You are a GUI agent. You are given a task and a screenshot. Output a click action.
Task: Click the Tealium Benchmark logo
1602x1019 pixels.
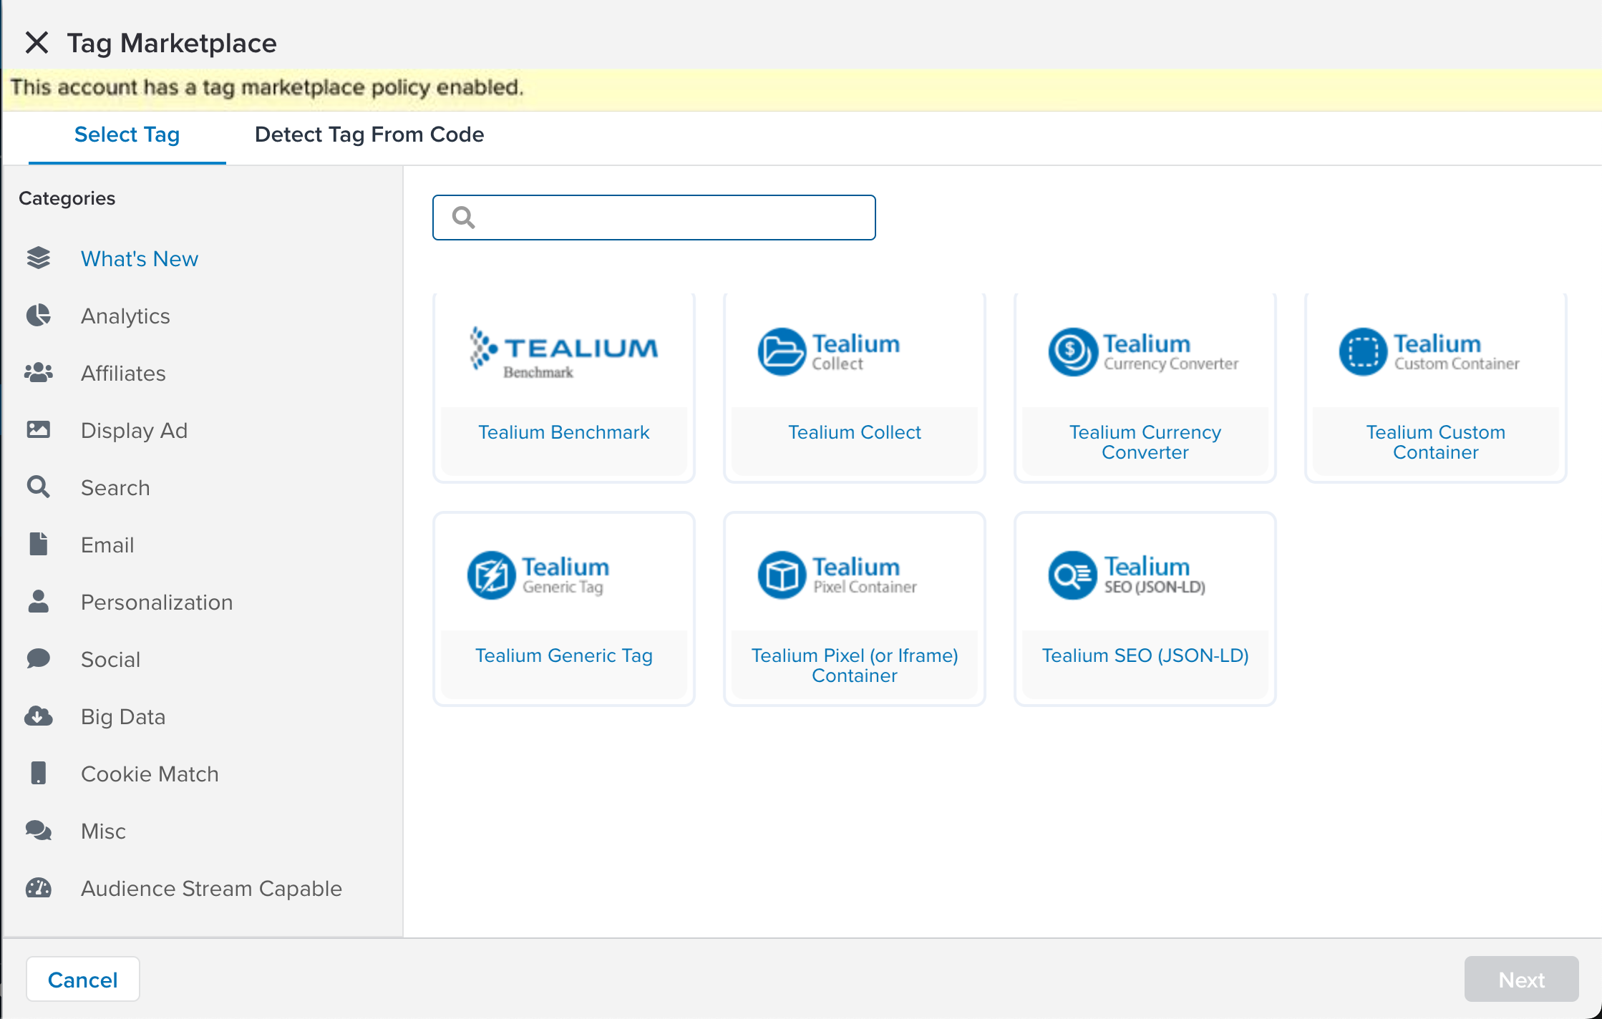click(563, 352)
